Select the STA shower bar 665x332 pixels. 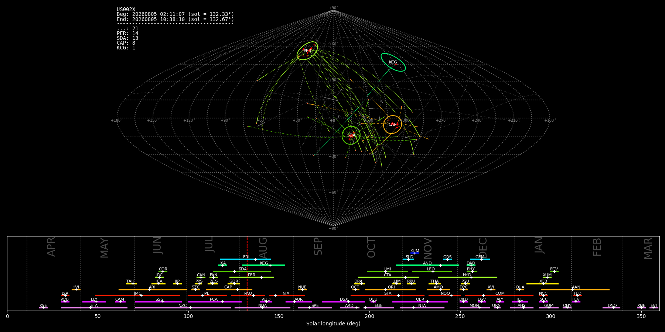(x=388, y=295)
